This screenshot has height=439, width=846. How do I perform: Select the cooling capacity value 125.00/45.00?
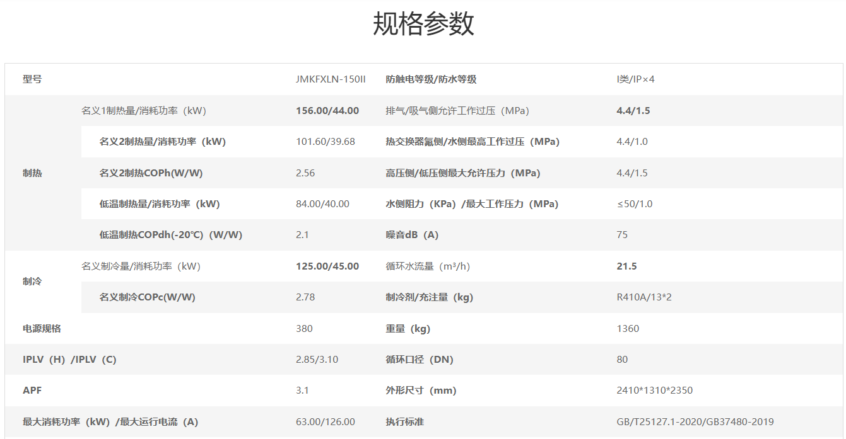[x=327, y=266]
